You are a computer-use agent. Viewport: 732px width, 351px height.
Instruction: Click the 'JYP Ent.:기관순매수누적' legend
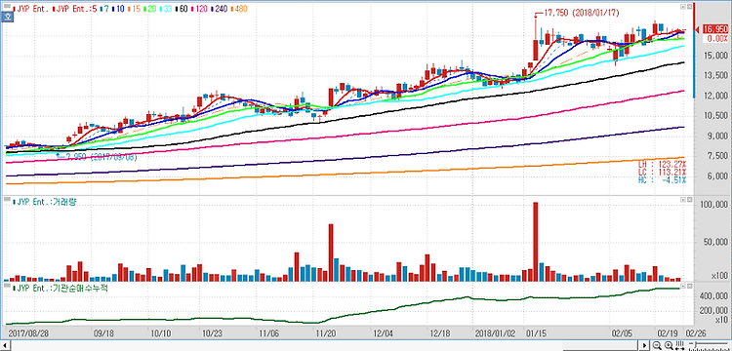(60, 288)
